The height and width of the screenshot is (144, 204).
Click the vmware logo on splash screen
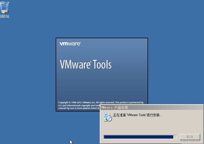70,44
